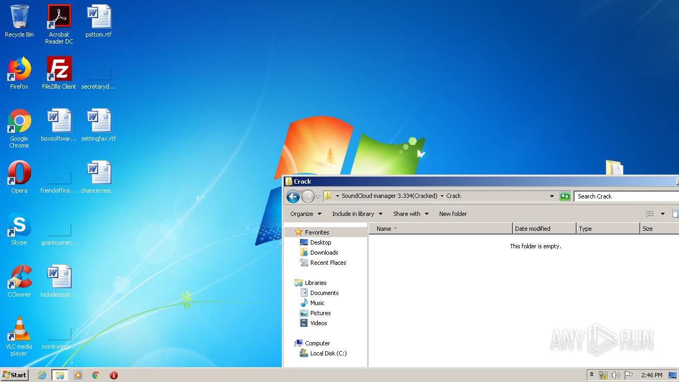The width and height of the screenshot is (679, 382).
Task: Change view using the views icon
Action: [x=650, y=214]
